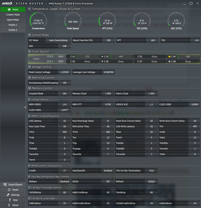The width and height of the screenshot is (201, 208).
Task: Click the Temperature gauge
Action: tap(38, 21)
